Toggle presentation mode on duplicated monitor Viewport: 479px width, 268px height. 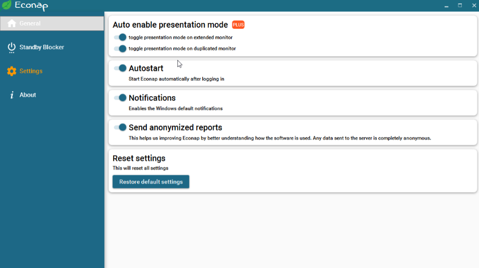tap(120, 49)
